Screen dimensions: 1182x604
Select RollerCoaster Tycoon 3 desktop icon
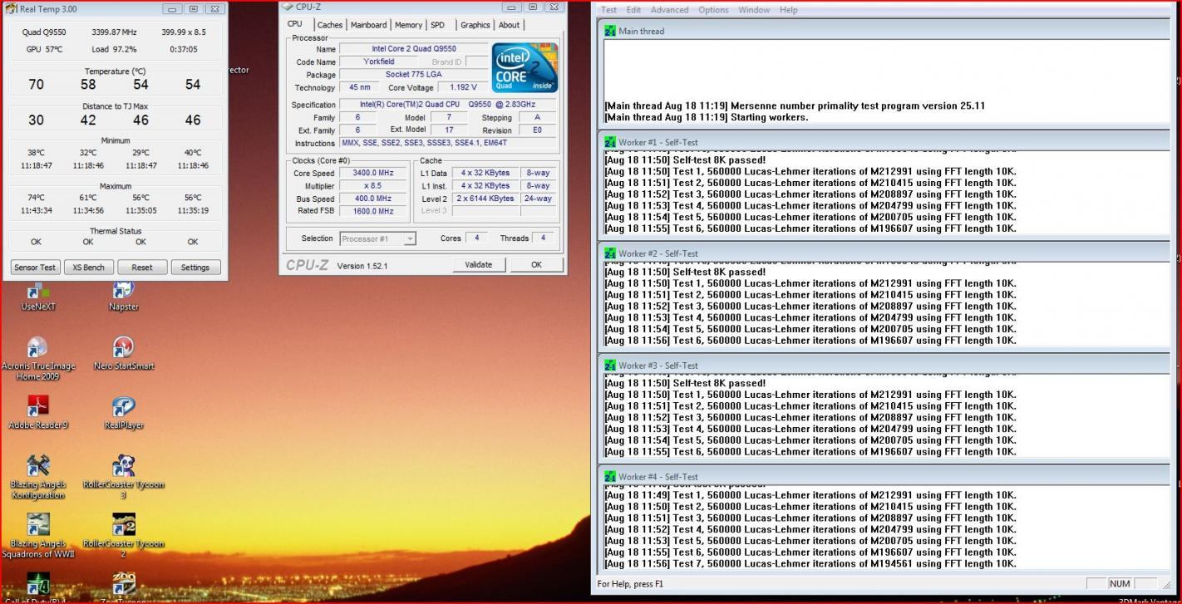[124, 477]
